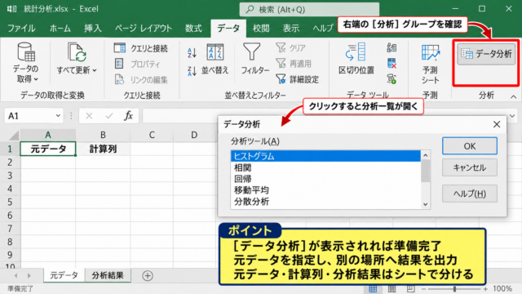Select cell B1 containing 計算列
This screenshot has height=294, width=522.
point(103,149)
